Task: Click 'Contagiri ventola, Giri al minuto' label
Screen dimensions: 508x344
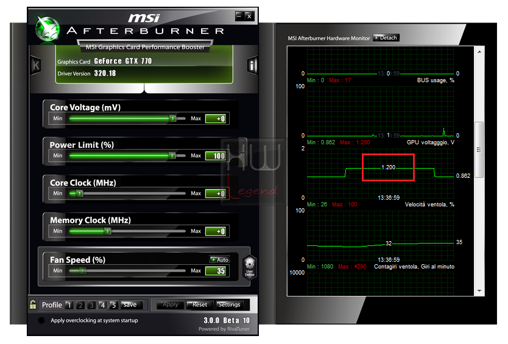Action: coord(414,267)
